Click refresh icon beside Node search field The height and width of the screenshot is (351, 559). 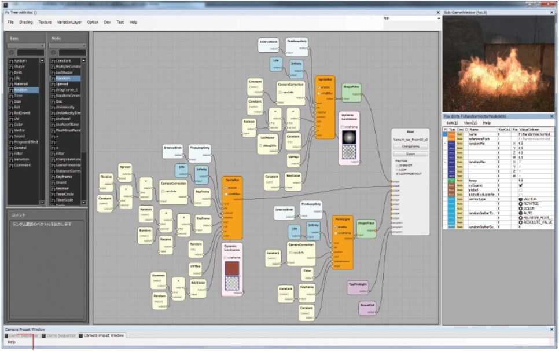pyautogui.click(x=53, y=53)
